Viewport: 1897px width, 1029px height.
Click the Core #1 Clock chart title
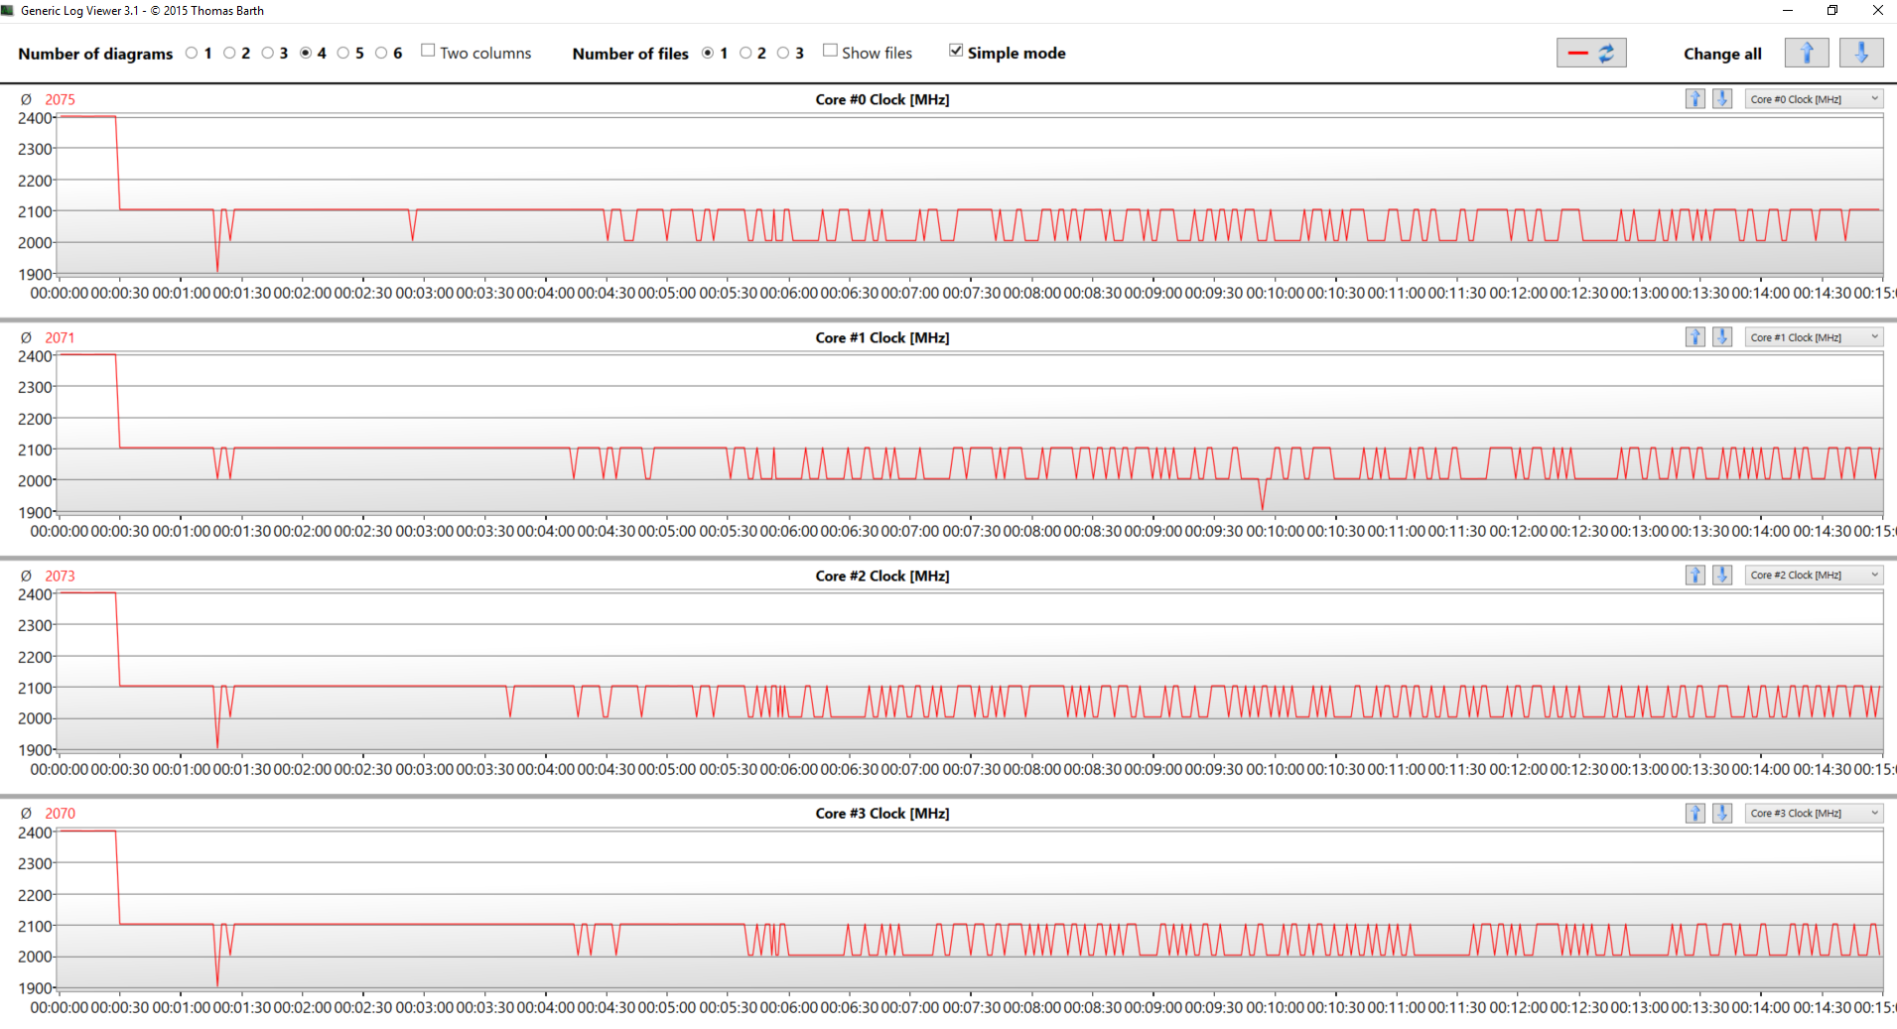tap(881, 337)
